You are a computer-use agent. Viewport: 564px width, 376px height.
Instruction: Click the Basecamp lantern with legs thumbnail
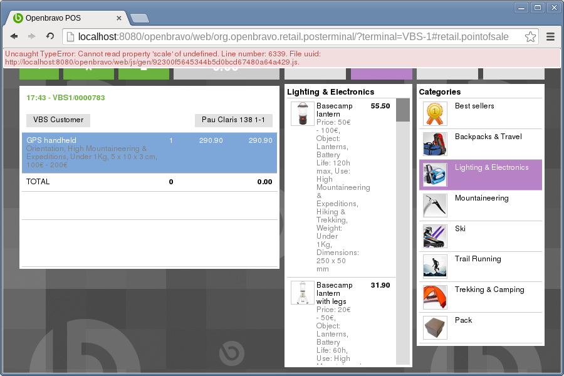pos(303,293)
